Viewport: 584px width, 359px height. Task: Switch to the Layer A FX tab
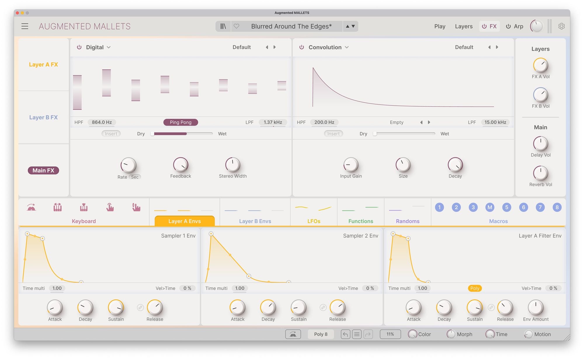(x=44, y=65)
